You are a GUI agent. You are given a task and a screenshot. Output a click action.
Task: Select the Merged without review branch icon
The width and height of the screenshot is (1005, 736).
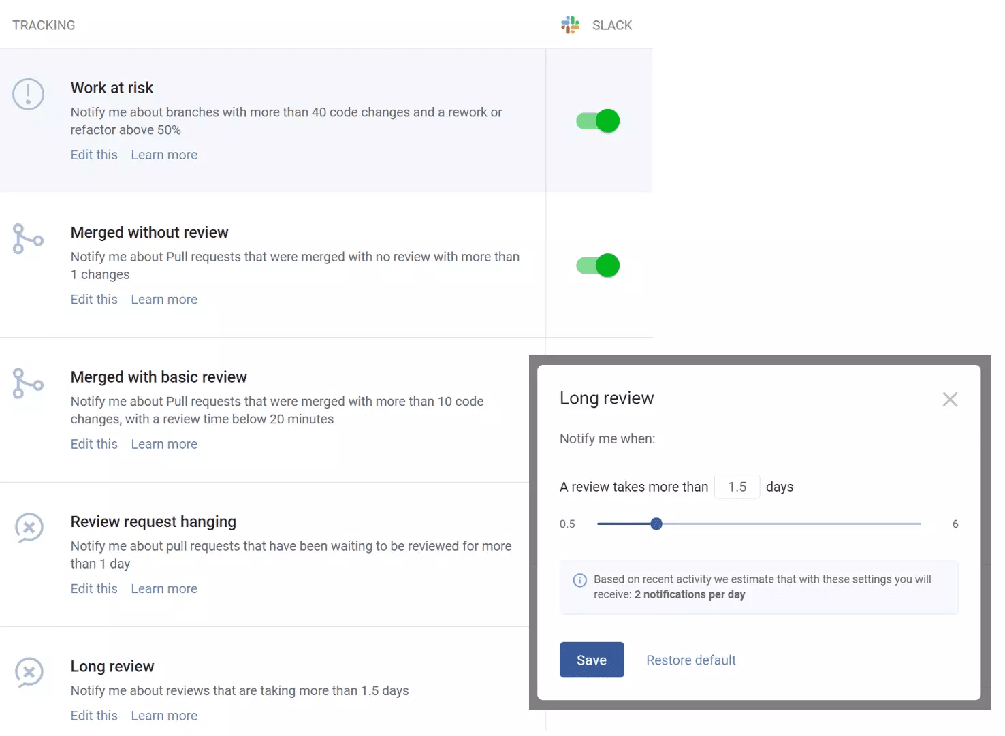coord(27,239)
